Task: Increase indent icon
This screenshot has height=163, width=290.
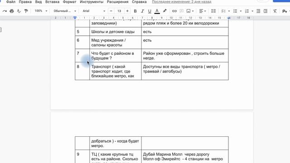Action: [x=266, y=11]
